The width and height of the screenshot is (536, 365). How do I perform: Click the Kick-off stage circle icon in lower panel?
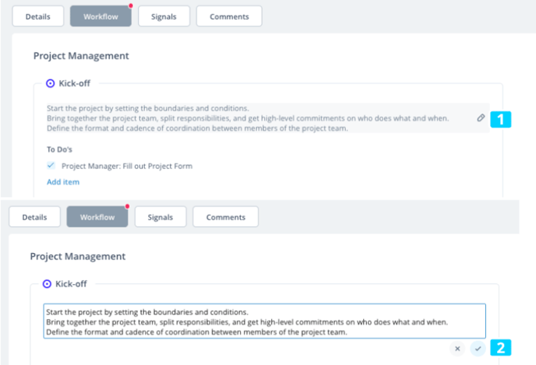(47, 284)
